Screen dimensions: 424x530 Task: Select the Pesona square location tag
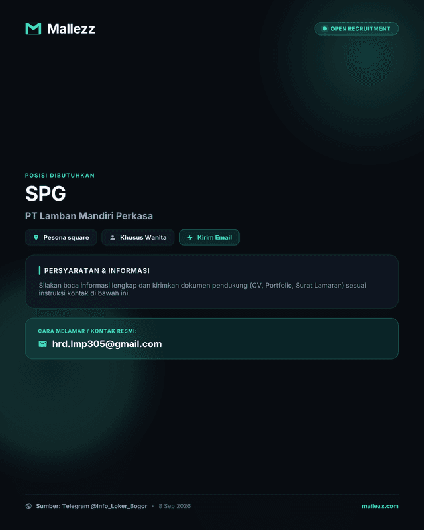click(61, 237)
